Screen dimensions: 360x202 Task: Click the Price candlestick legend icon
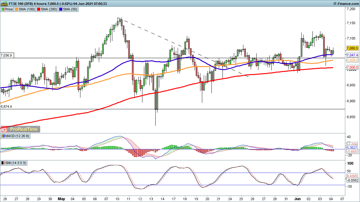coord(3,9)
